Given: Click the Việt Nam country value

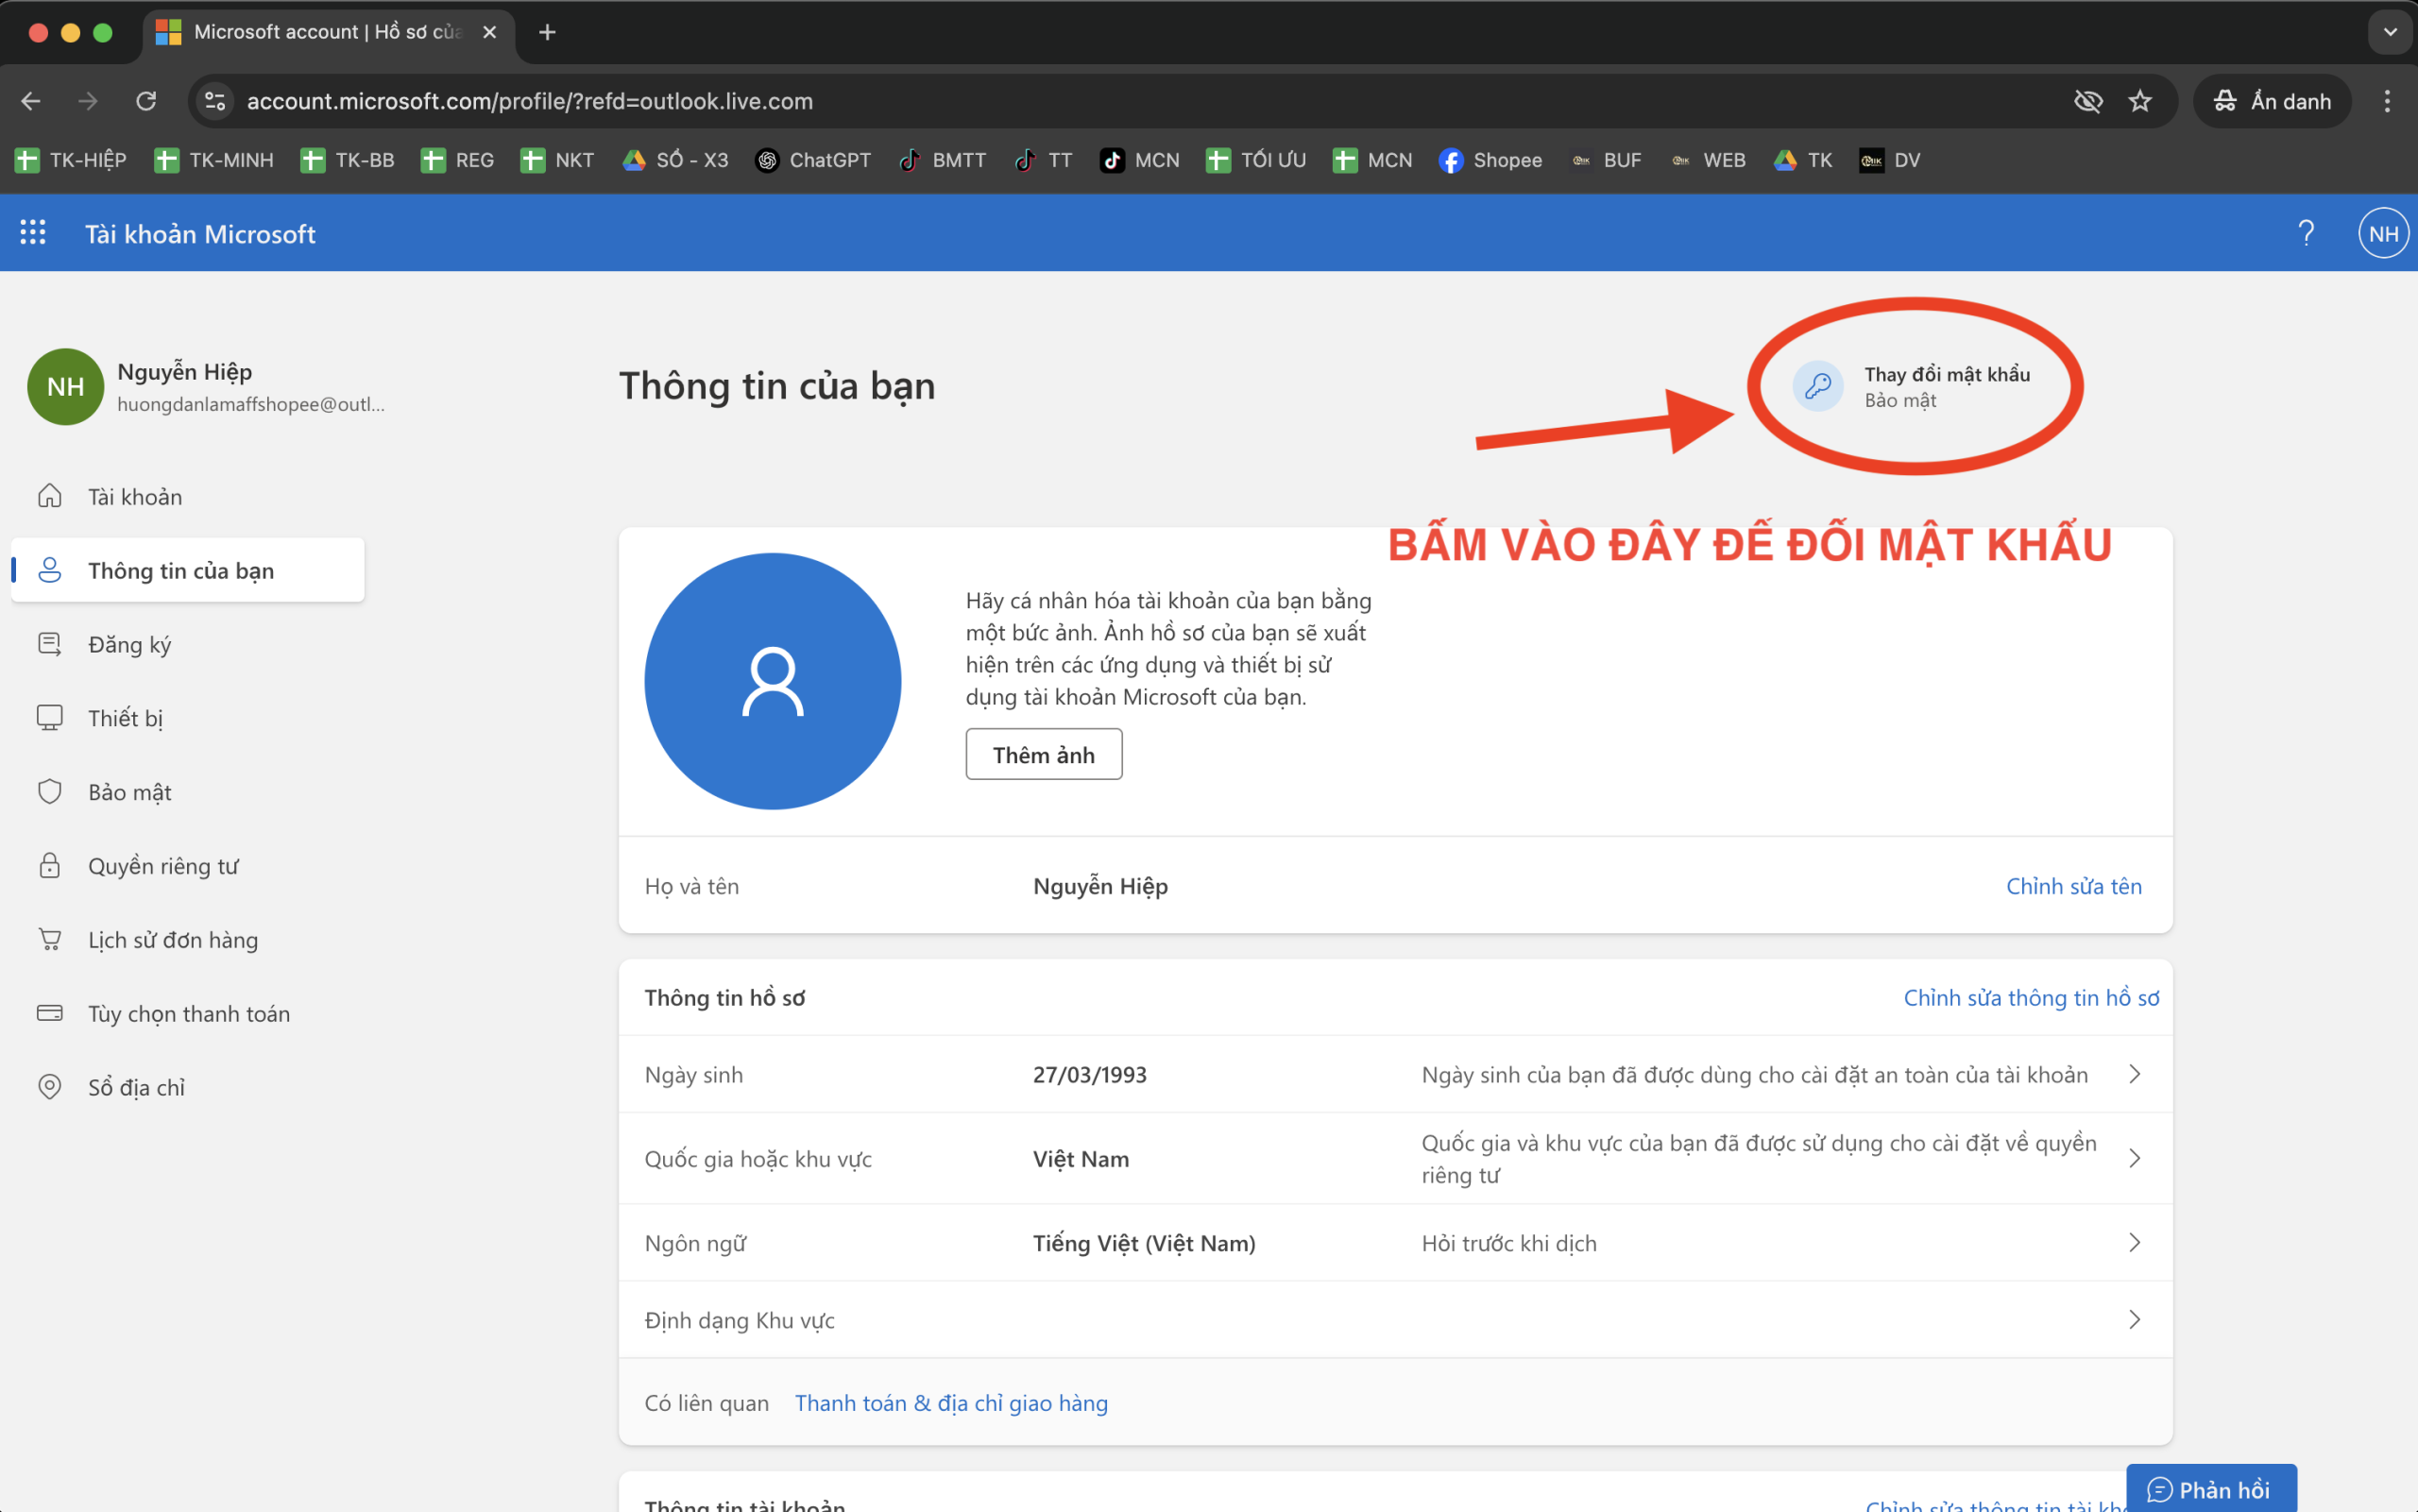Looking at the screenshot, I should (1081, 1159).
